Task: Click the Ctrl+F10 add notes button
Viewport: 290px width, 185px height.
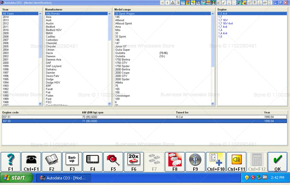Action: click(x=216, y=162)
